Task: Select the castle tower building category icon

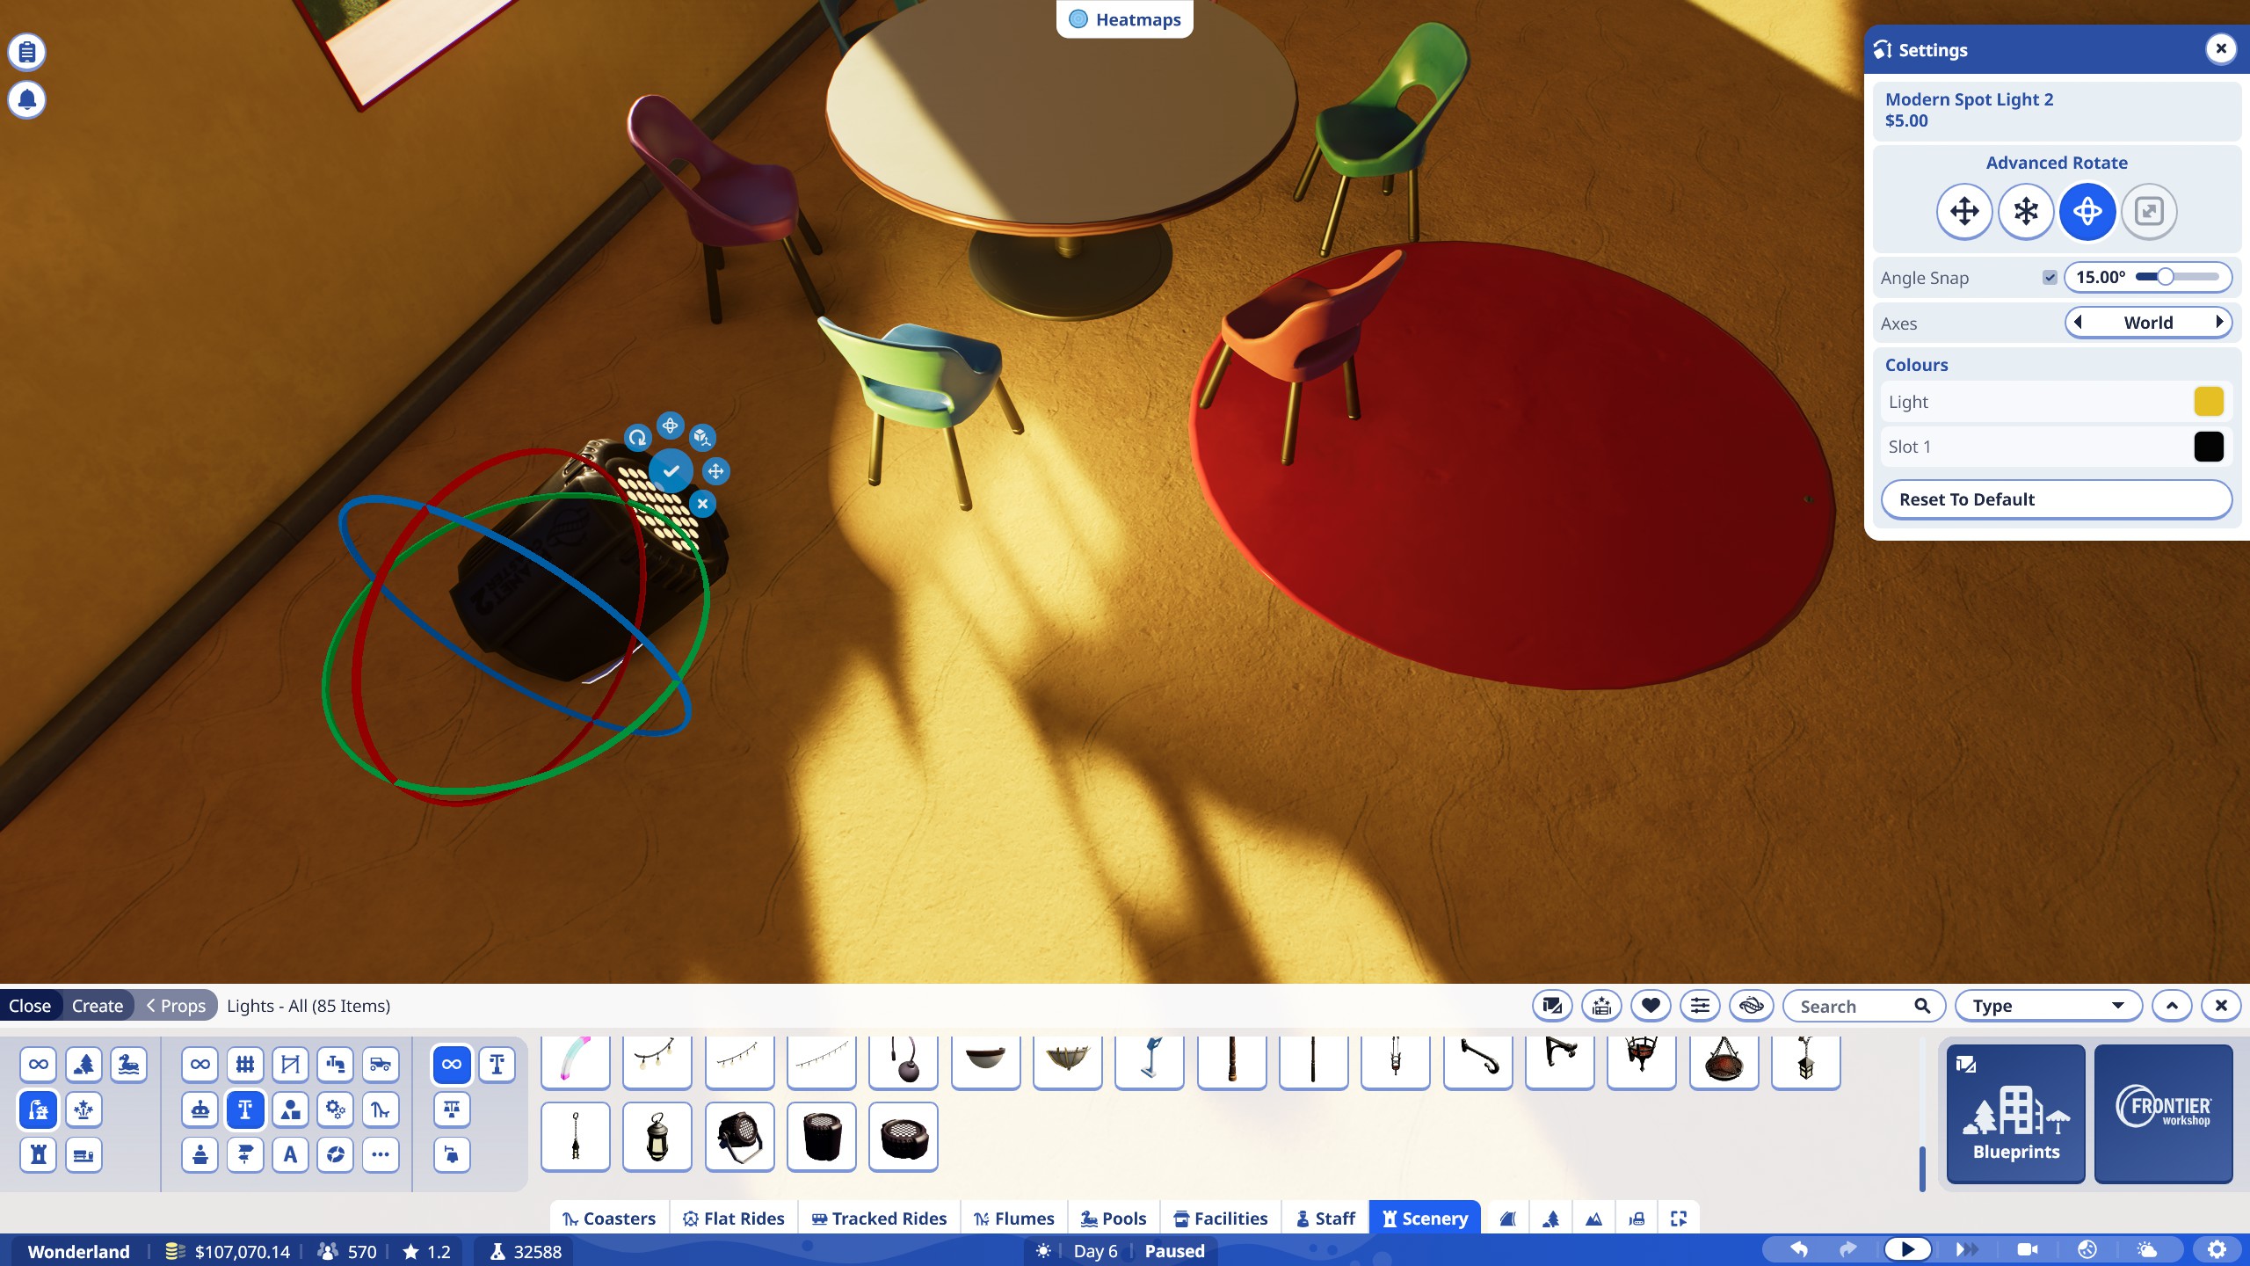Action: 38,1155
